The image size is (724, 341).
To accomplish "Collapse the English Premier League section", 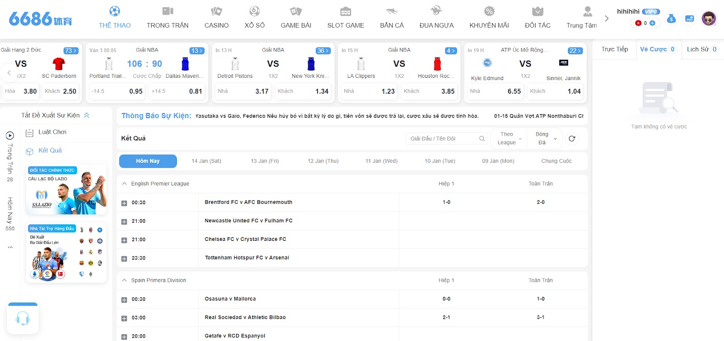I will 124,184.
